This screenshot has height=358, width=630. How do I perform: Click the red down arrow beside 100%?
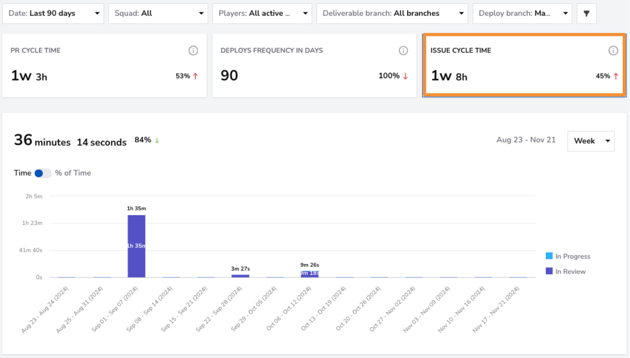405,76
